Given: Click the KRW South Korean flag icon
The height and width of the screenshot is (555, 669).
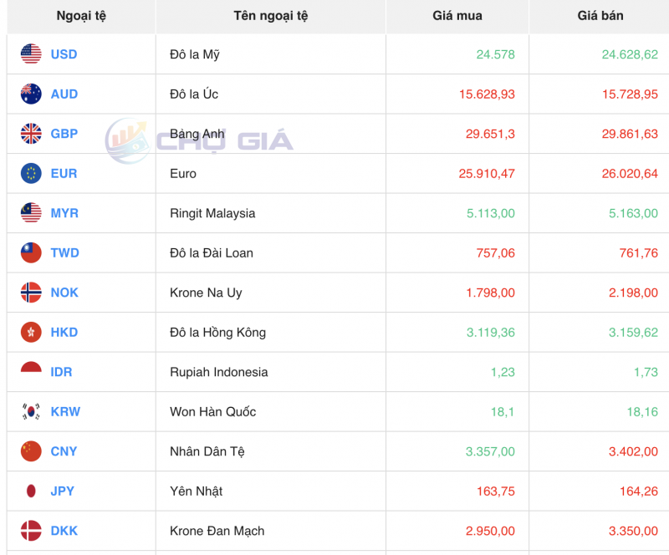Looking at the screenshot, I should (30, 412).
